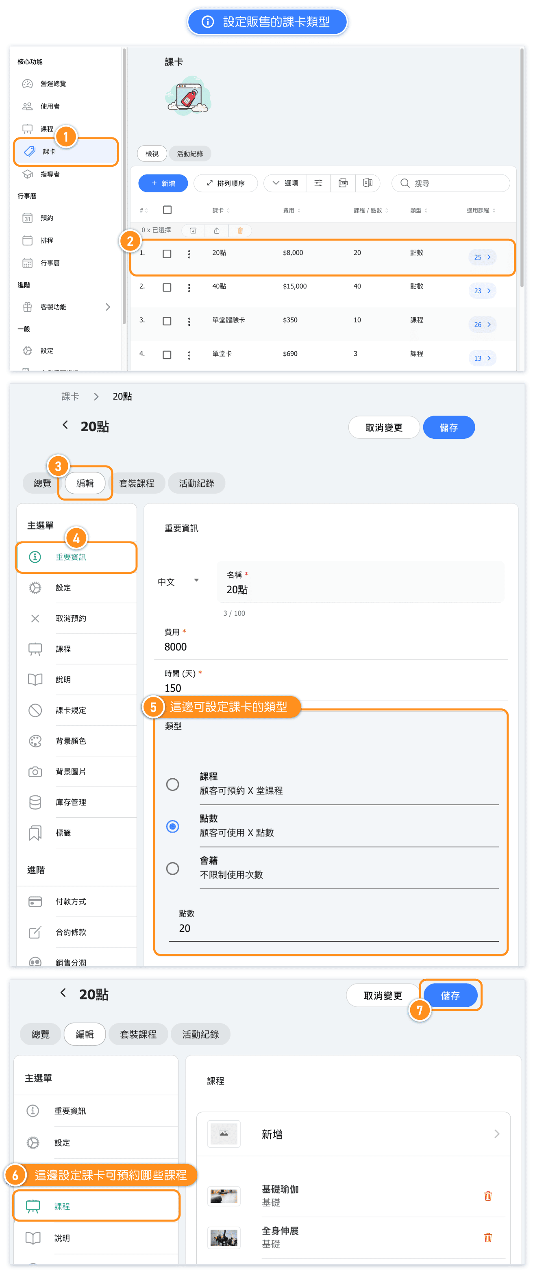The height and width of the screenshot is (1276, 535).
Task: Select the 會籍 membership radio option
Action: [x=172, y=868]
